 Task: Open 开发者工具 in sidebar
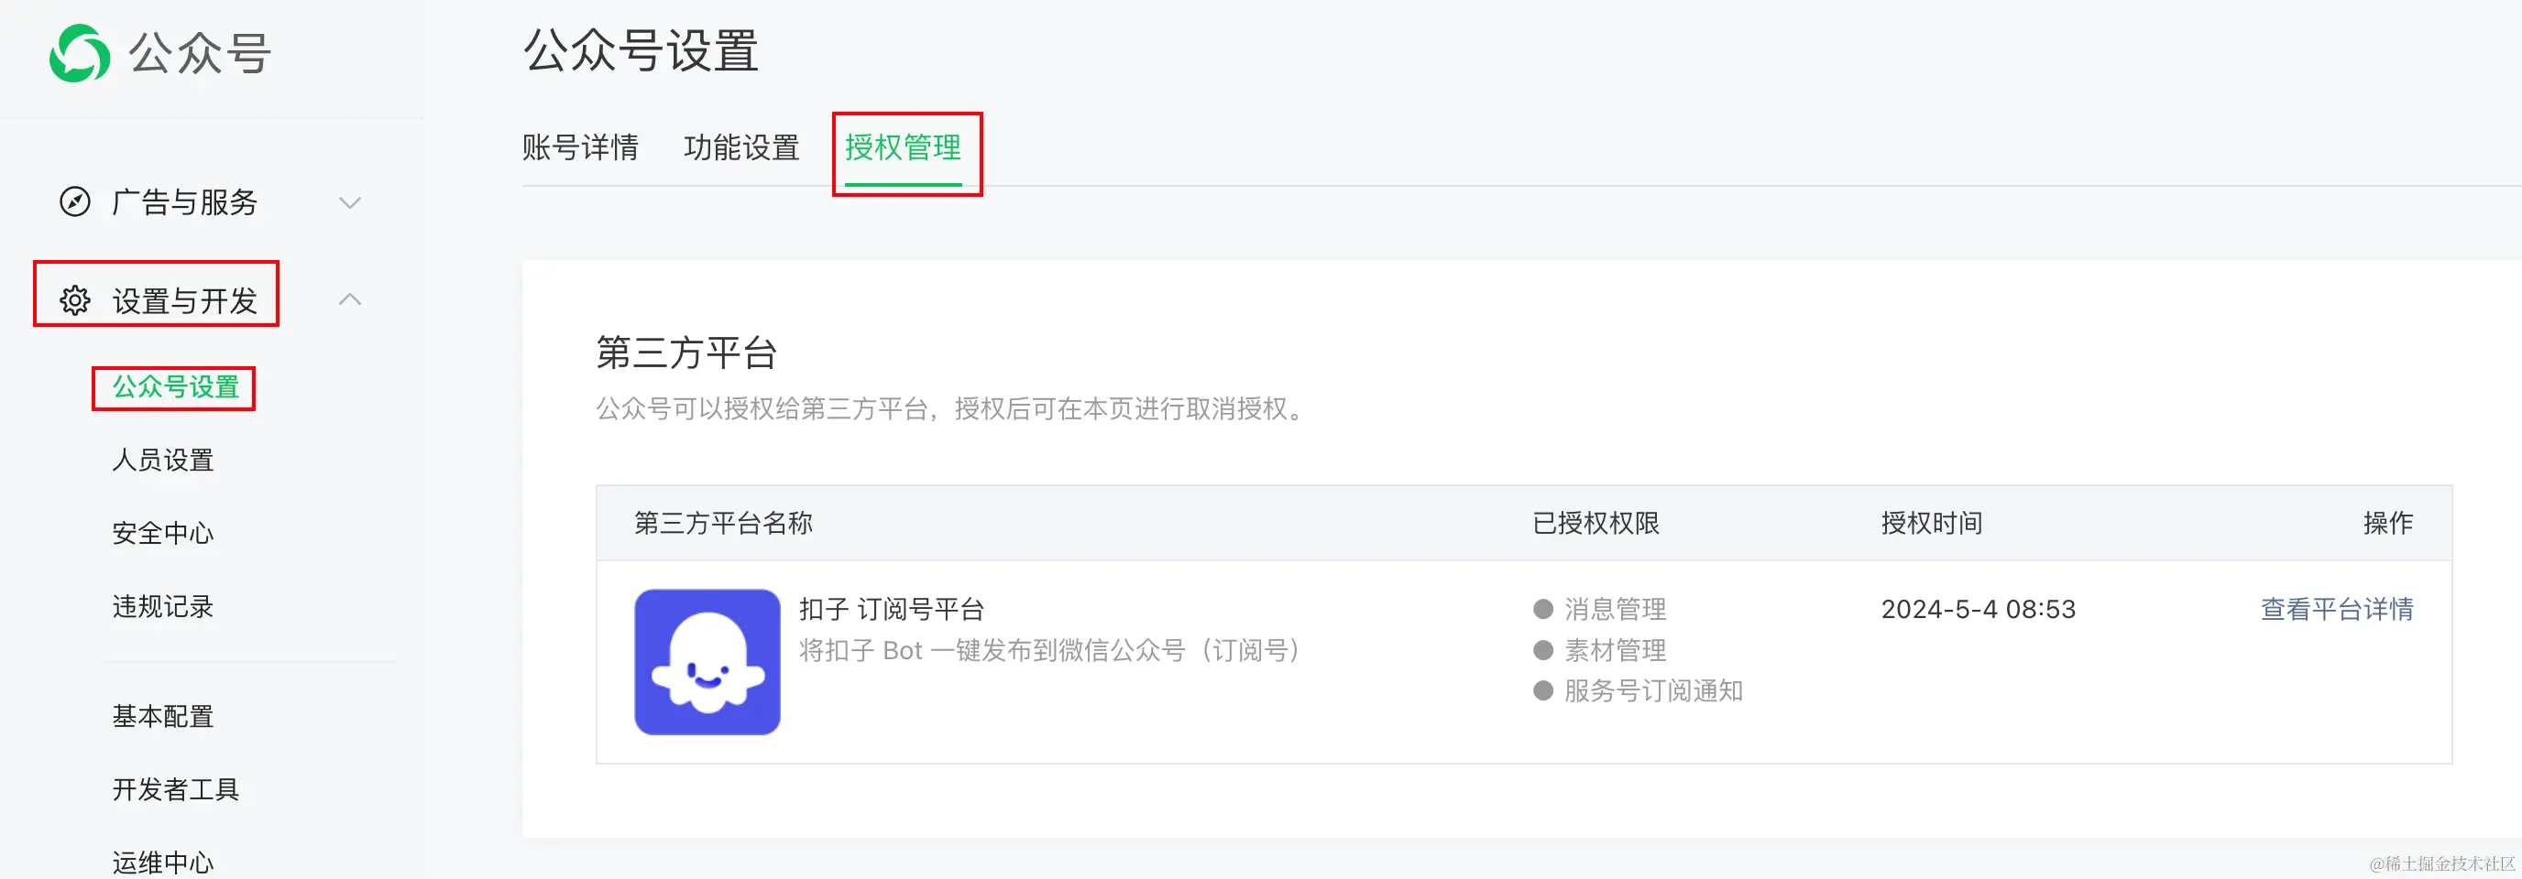(175, 789)
